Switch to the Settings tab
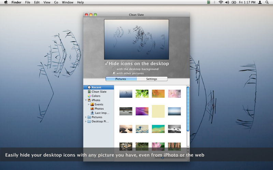The height and width of the screenshot is (170, 273). tap(152, 79)
